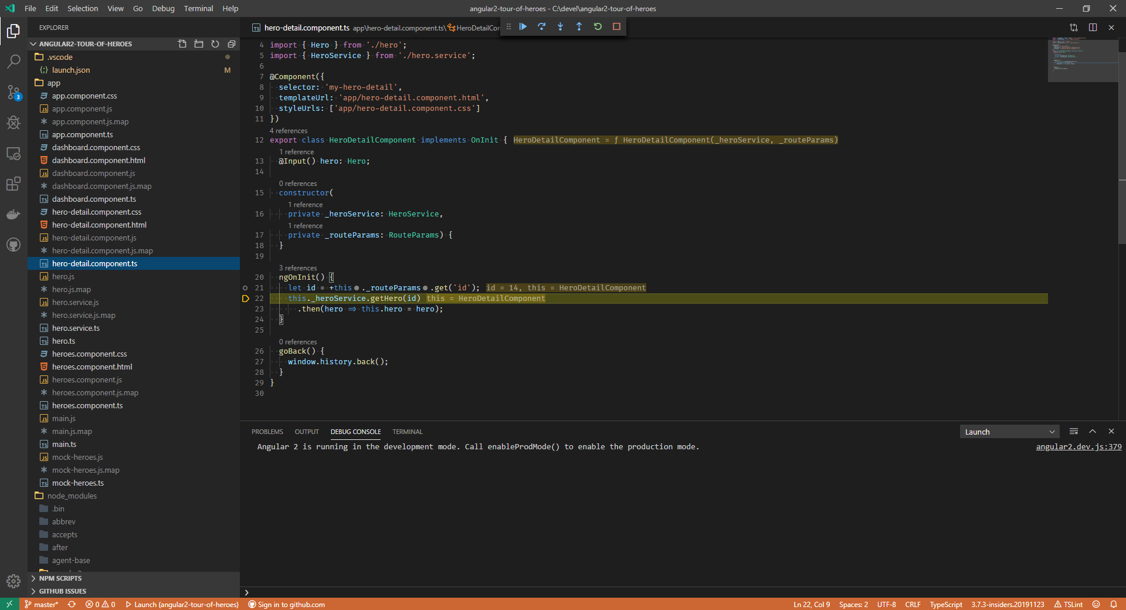
Task: Open the Debug menu
Action: (162, 8)
